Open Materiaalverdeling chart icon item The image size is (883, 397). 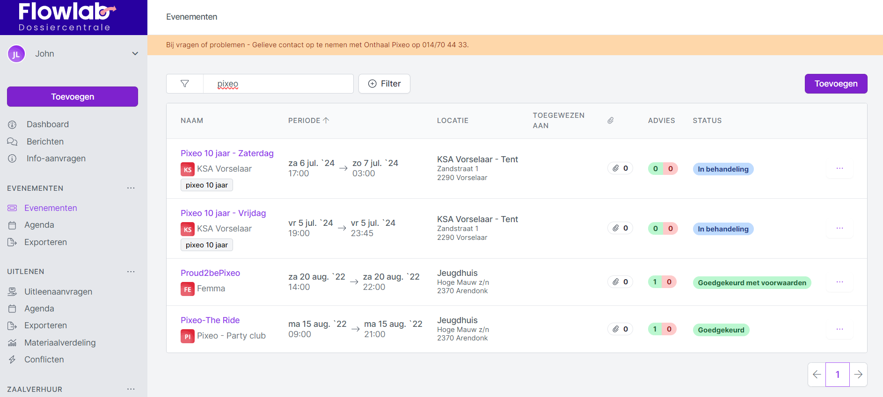pos(12,343)
